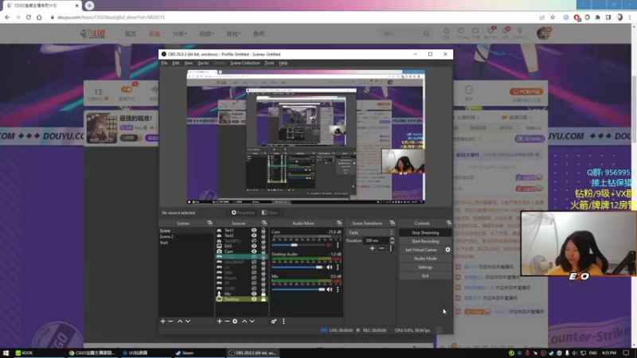Add a scene transition with plus
The height and width of the screenshot is (358, 637).
pos(372,248)
